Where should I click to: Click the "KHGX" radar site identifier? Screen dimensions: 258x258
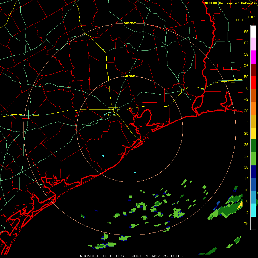[x=137, y=256]
